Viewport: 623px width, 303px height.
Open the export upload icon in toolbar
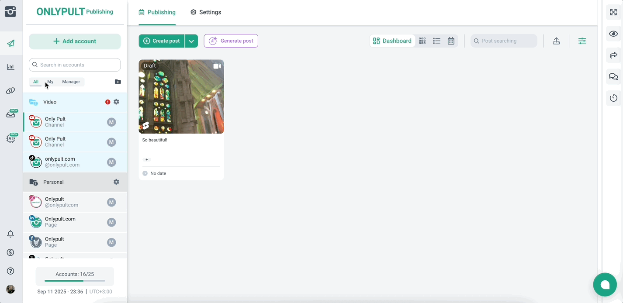[x=556, y=41]
